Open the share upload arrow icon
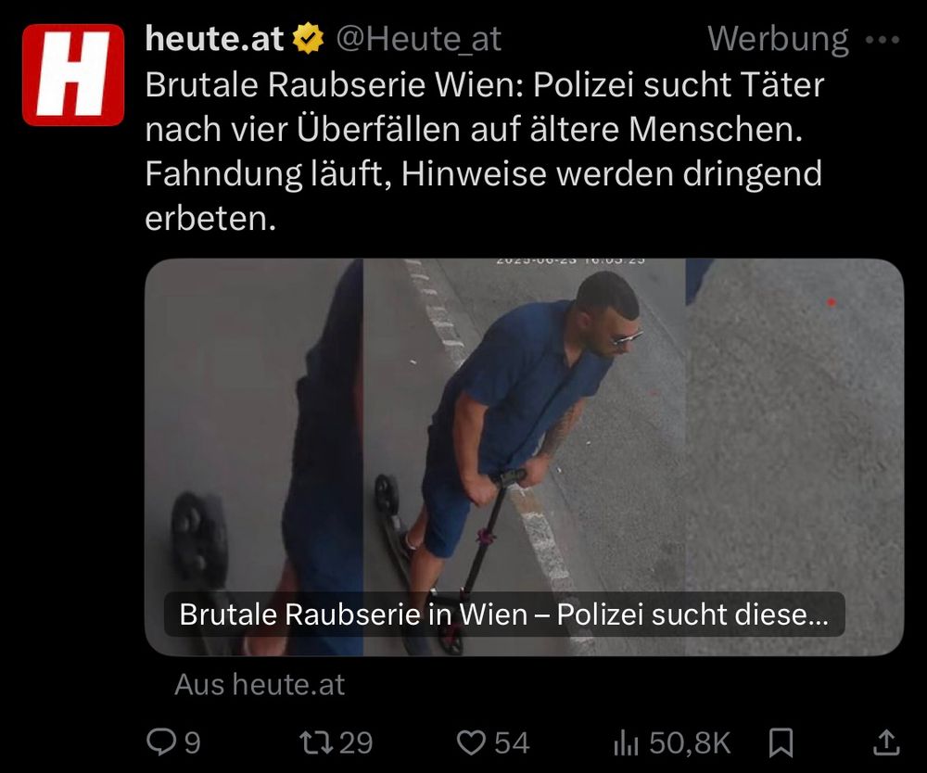 (x=886, y=742)
